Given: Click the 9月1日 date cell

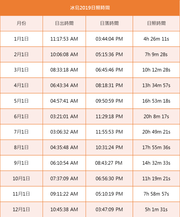Looking at the screenshot, I should coord(21,163).
